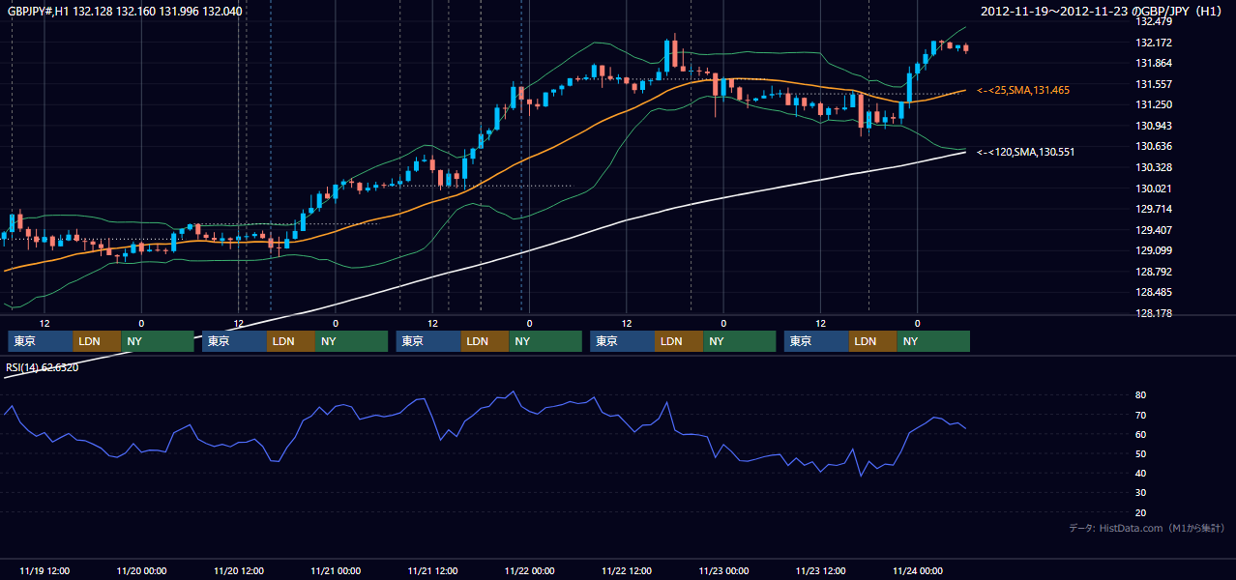1236x580 pixels.
Task: Choose the RSI level 20 label
Action: click(x=1141, y=512)
